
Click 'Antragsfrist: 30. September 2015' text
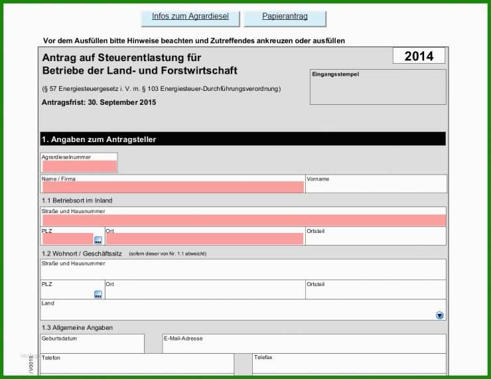99,102
